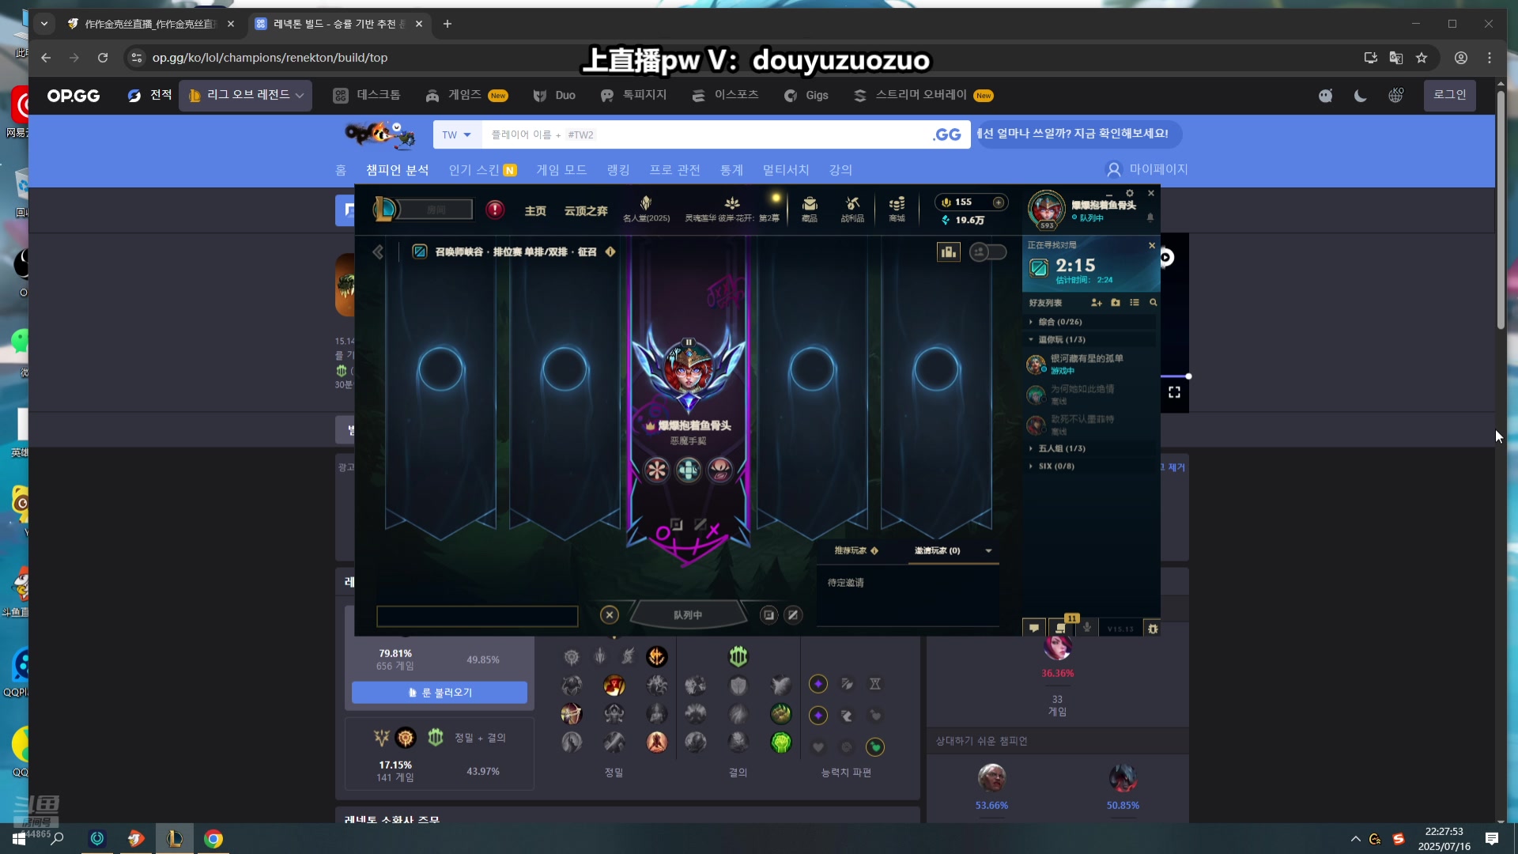The height and width of the screenshot is (854, 1518).
Task: Collapse the 逗你玩 (1/3) friend group
Action: pos(1089,339)
